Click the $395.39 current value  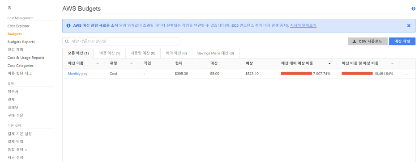pyautogui.click(x=181, y=74)
